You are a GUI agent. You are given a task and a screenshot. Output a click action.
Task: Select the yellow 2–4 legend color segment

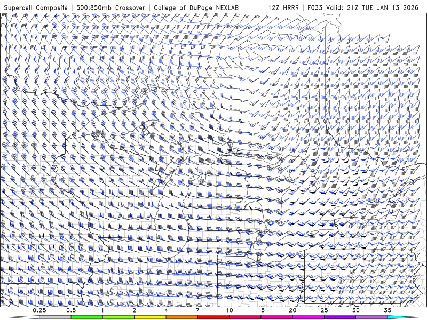point(150,317)
